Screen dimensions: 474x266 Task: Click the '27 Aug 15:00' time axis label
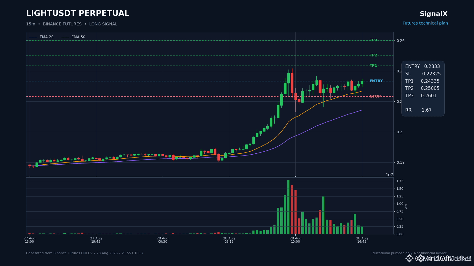point(30,240)
